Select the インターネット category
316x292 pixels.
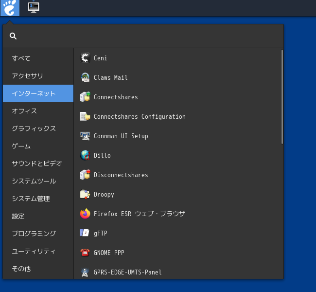coord(38,93)
